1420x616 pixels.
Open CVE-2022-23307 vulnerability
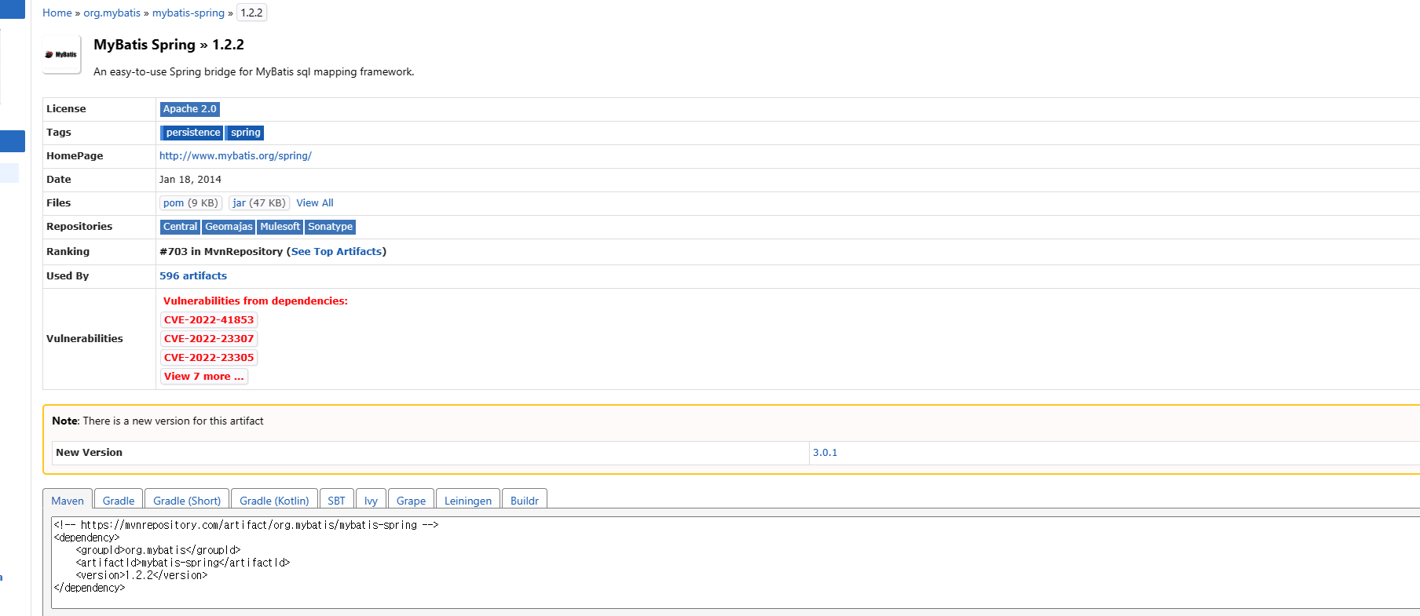click(x=209, y=339)
